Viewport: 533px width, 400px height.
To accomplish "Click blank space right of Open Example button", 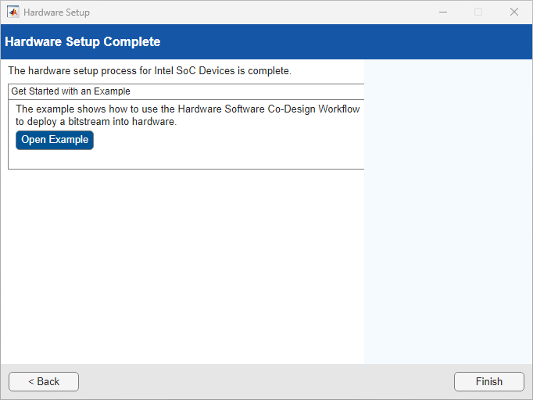I will pyautogui.click(x=227, y=141).
